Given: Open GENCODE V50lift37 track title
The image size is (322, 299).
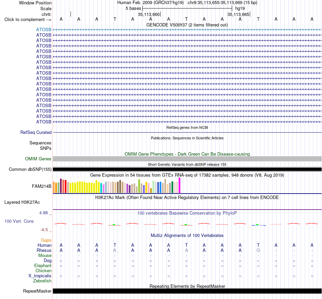Looking at the screenshot, I should pyautogui.click(x=187, y=25).
